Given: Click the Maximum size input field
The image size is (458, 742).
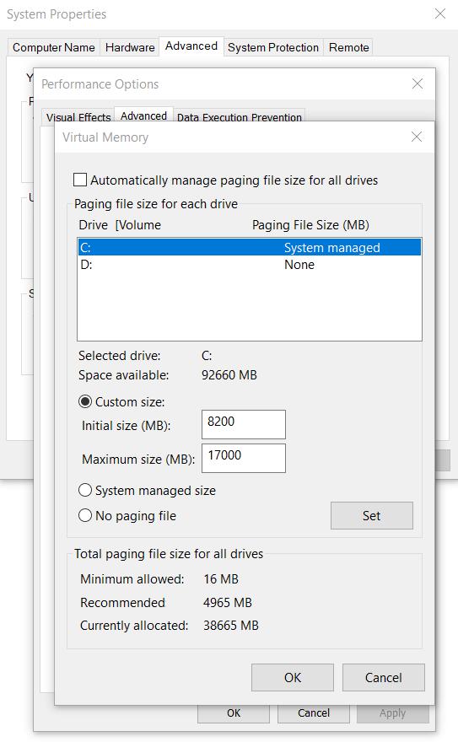Looking at the screenshot, I should pyautogui.click(x=244, y=458).
